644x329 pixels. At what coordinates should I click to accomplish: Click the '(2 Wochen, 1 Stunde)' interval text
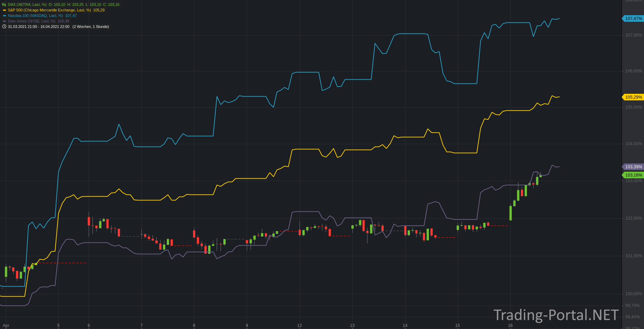tap(91, 27)
